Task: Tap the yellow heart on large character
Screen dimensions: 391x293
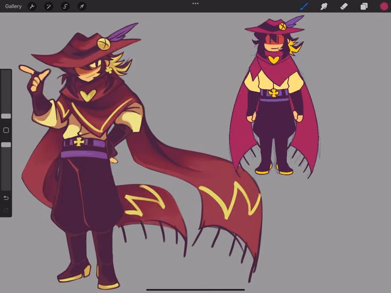Action: [88, 96]
